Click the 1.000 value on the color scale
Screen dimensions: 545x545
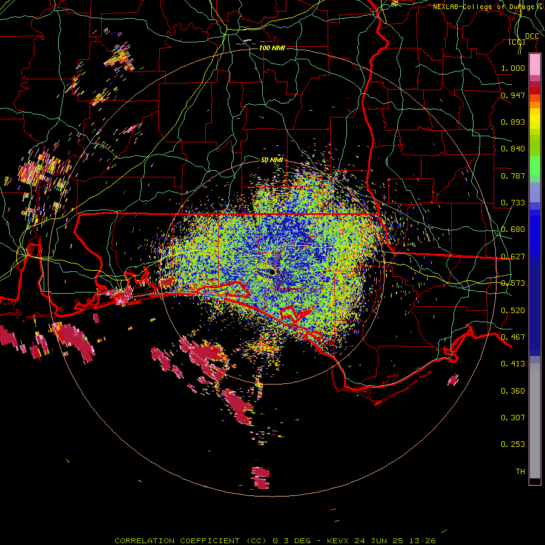(x=513, y=68)
